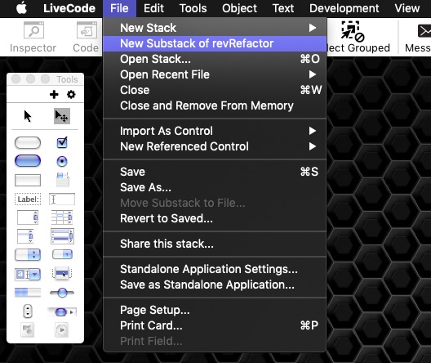This screenshot has height=363, width=431.
Task: Pick the tabbed panel control
Action: point(63,180)
